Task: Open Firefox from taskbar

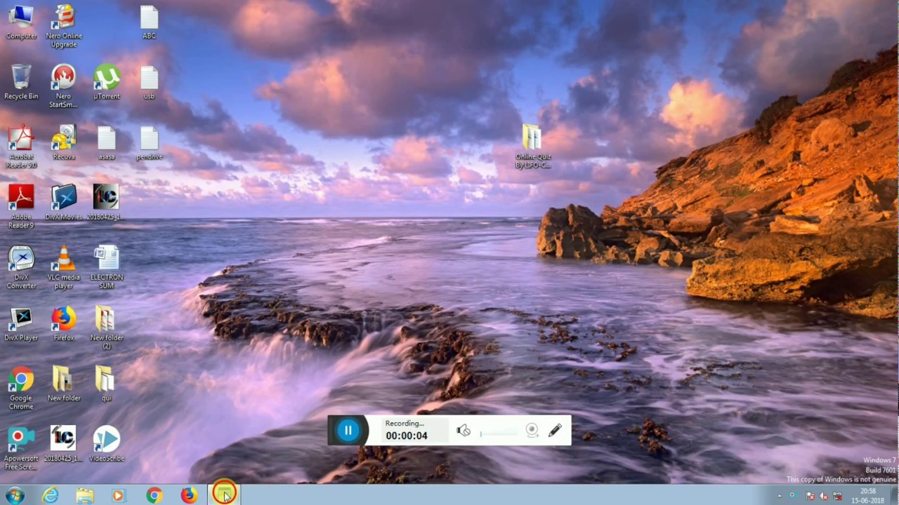Action: (188, 495)
